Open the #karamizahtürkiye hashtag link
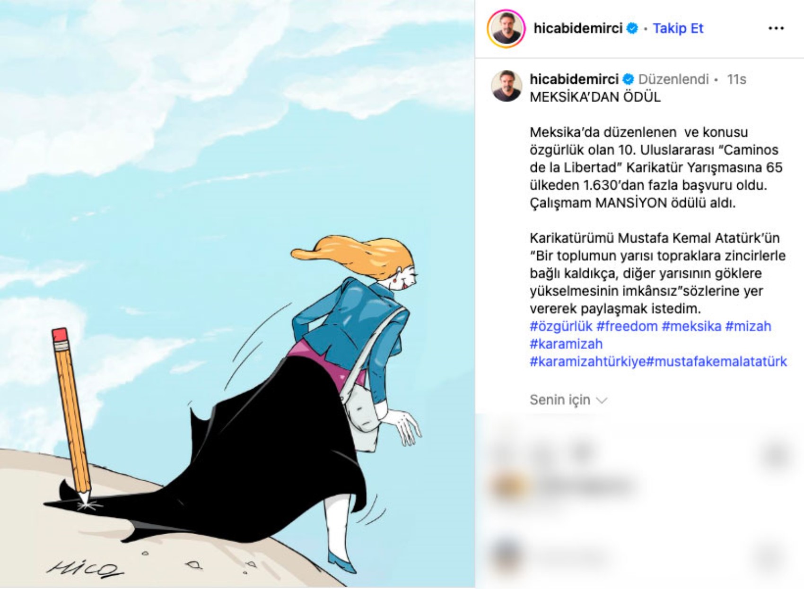The image size is (804, 589). click(x=587, y=362)
